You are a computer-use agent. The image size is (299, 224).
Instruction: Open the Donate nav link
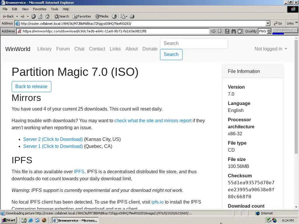tap(150, 49)
